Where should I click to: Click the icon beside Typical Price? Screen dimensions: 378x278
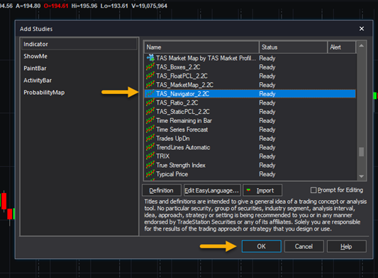(x=150, y=174)
